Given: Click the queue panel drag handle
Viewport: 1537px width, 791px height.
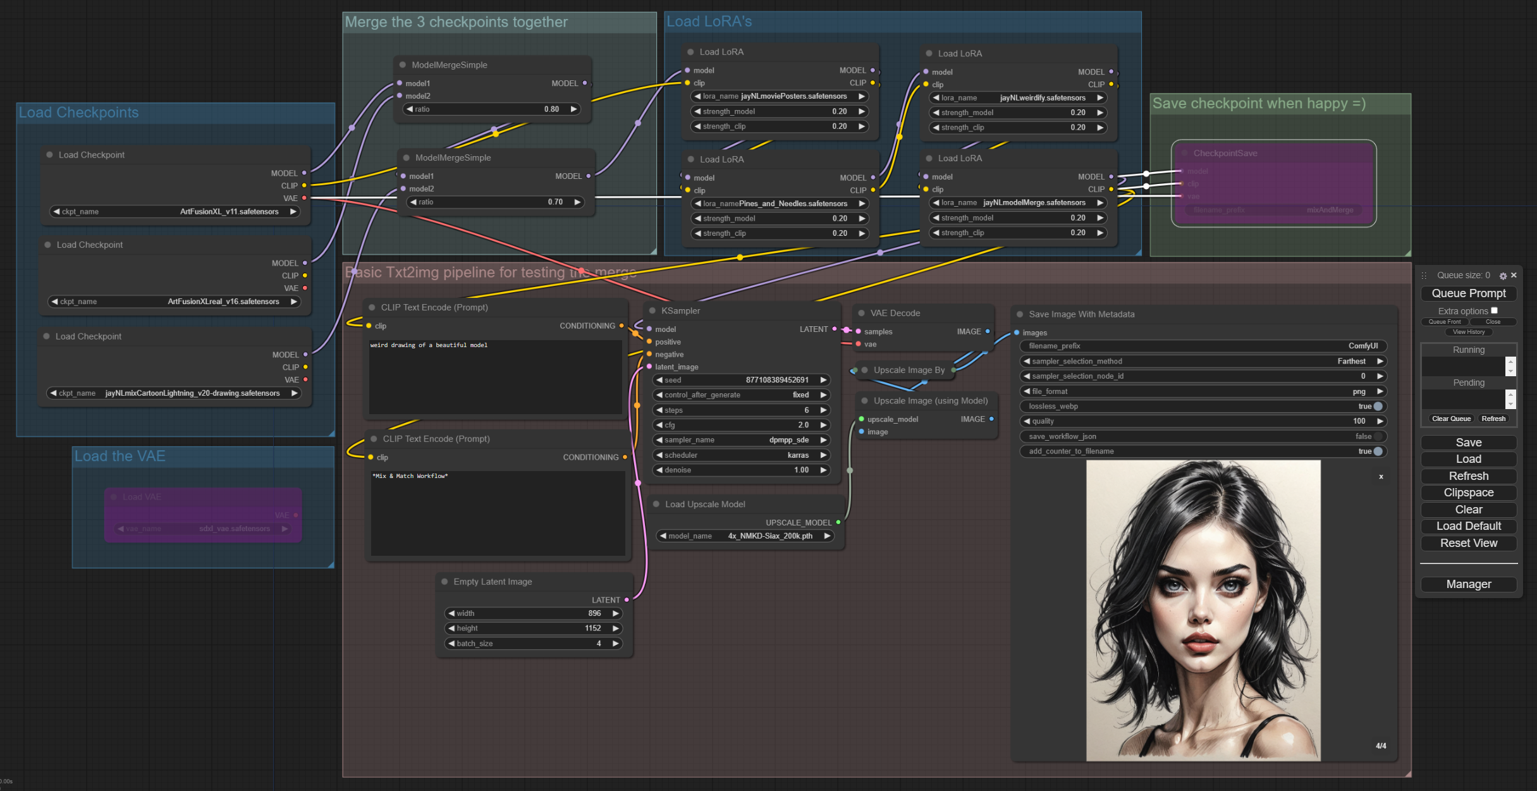Looking at the screenshot, I should click(1424, 276).
